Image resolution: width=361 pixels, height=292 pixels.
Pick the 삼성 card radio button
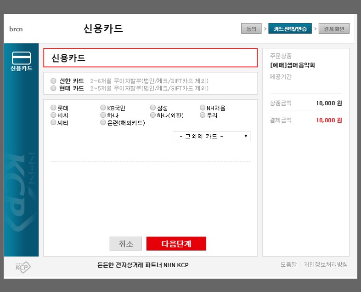(x=153, y=108)
